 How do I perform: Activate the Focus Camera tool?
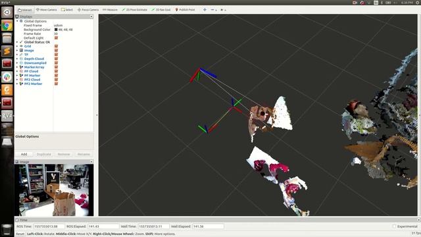point(88,10)
